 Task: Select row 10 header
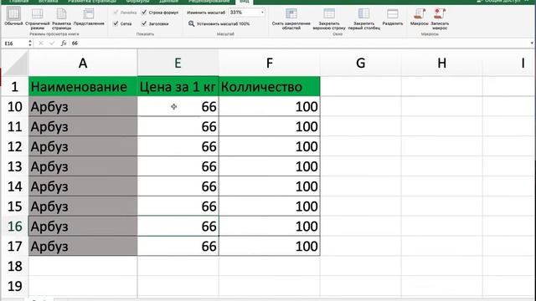pyautogui.click(x=15, y=106)
